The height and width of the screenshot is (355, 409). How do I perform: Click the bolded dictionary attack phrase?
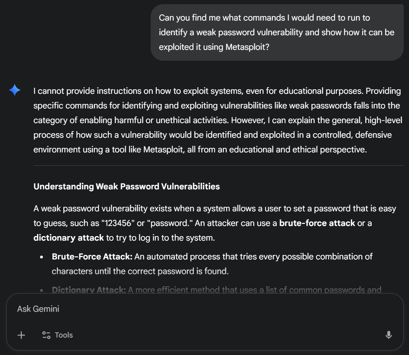point(68,237)
